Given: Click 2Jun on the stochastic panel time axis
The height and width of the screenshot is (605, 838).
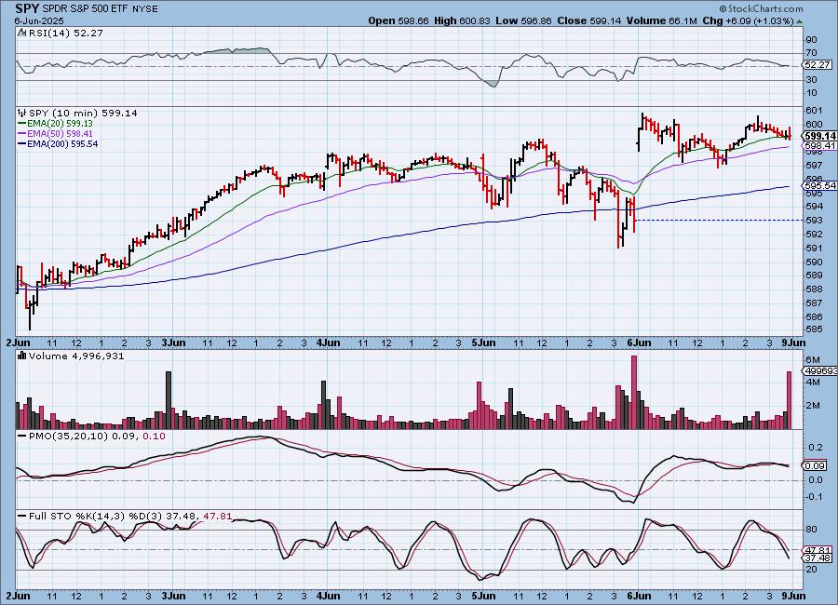Looking at the screenshot, I should [x=18, y=596].
